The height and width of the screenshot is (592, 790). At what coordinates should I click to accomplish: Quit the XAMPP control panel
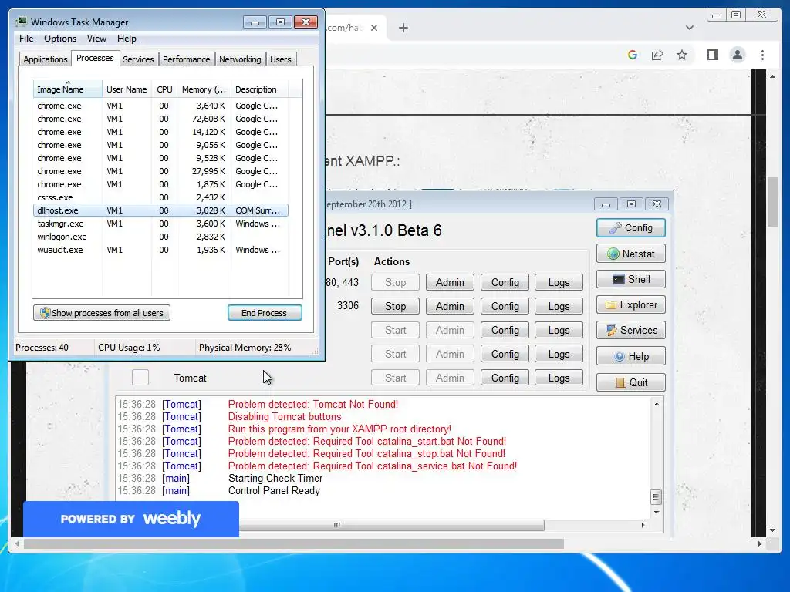[631, 382]
